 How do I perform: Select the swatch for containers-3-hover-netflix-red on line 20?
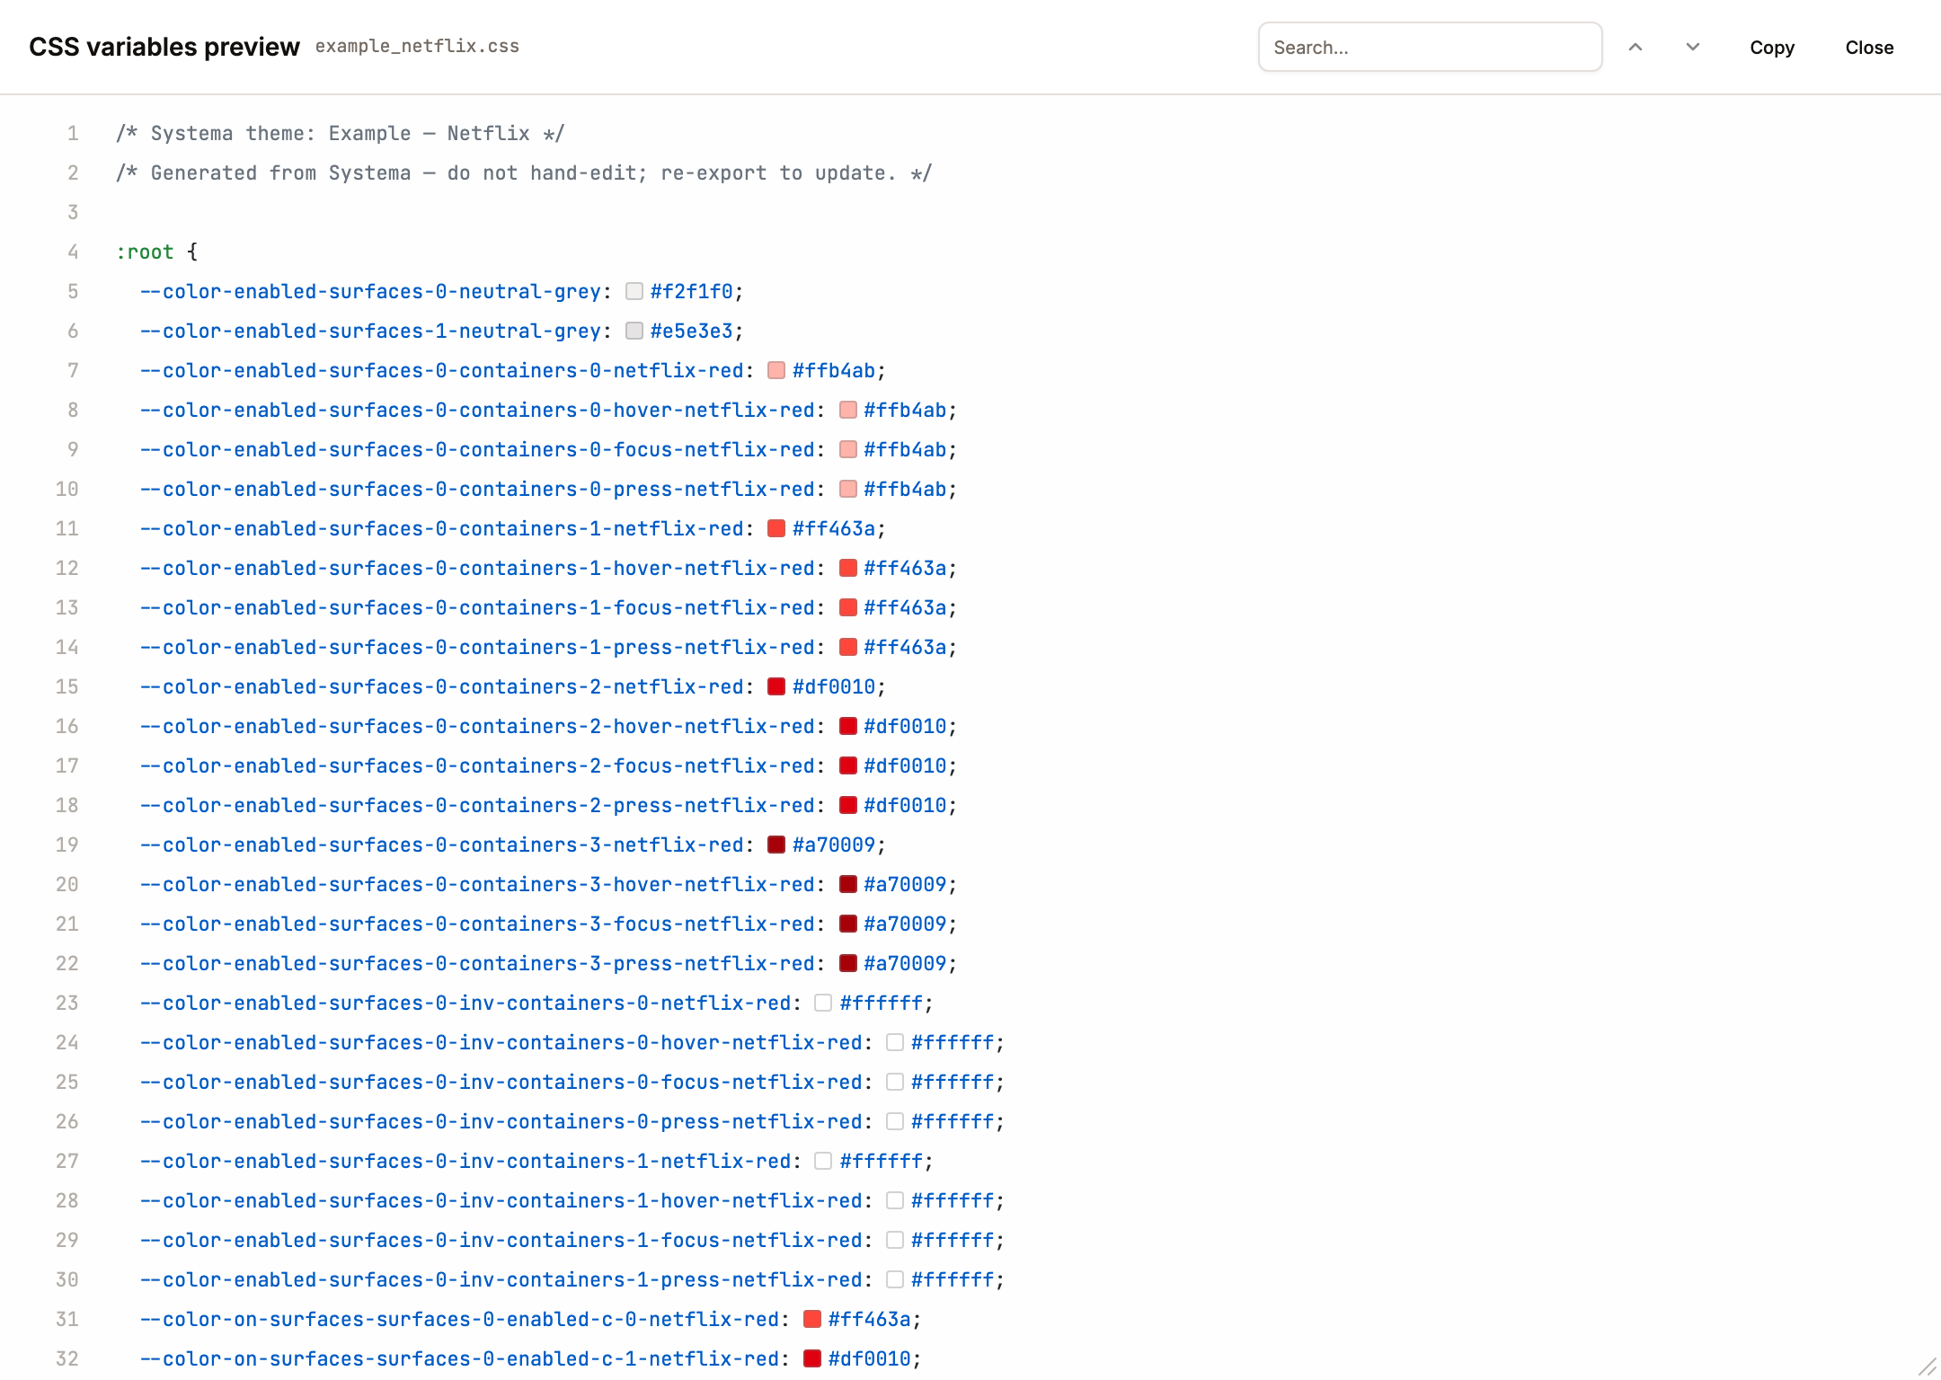pos(847,884)
